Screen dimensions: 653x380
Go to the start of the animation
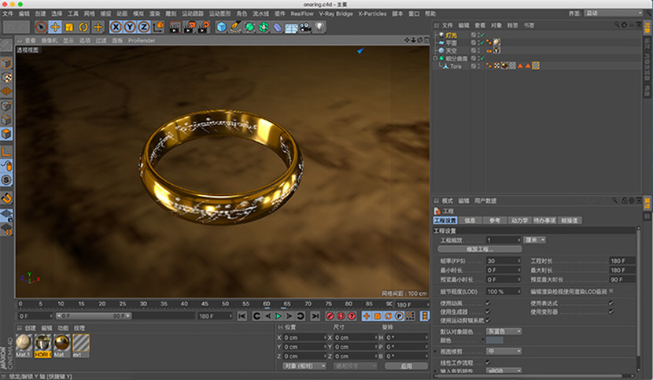pos(242,316)
